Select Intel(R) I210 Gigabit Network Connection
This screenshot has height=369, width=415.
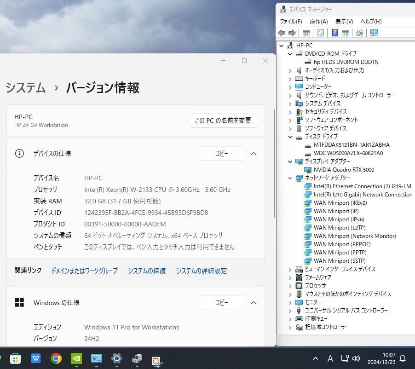(x=363, y=195)
